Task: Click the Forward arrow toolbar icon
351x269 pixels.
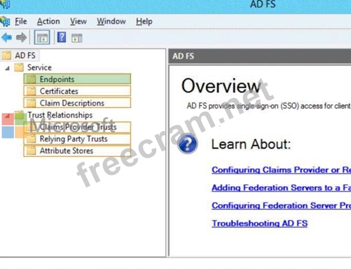Action: (21, 38)
